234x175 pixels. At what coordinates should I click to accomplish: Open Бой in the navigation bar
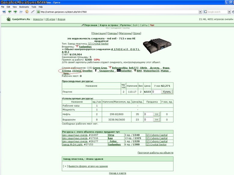pyautogui.click(x=135, y=25)
